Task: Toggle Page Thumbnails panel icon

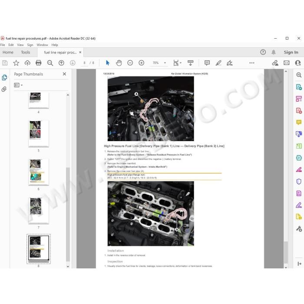Action: click(x=4, y=77)
